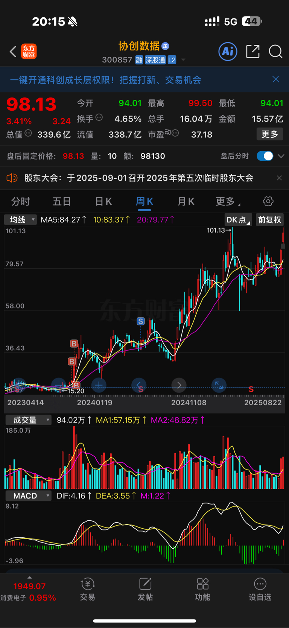
Task: Tap the topmost B buy marker
Action: (x=74, y=344)
